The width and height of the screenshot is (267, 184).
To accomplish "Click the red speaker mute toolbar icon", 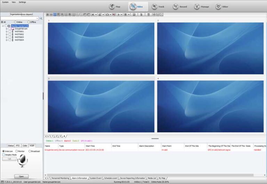I will tap(114, 15).
